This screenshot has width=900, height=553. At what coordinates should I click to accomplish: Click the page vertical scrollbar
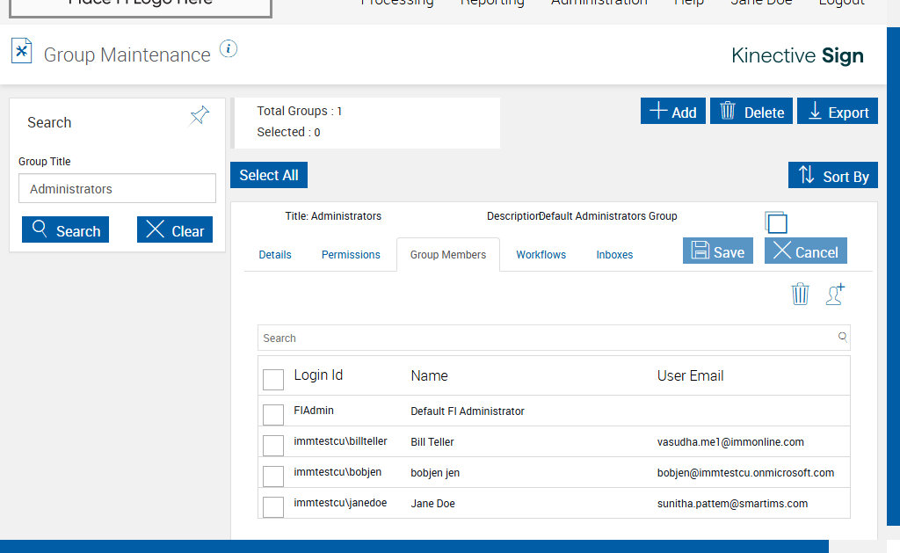(x=893, y=276)
